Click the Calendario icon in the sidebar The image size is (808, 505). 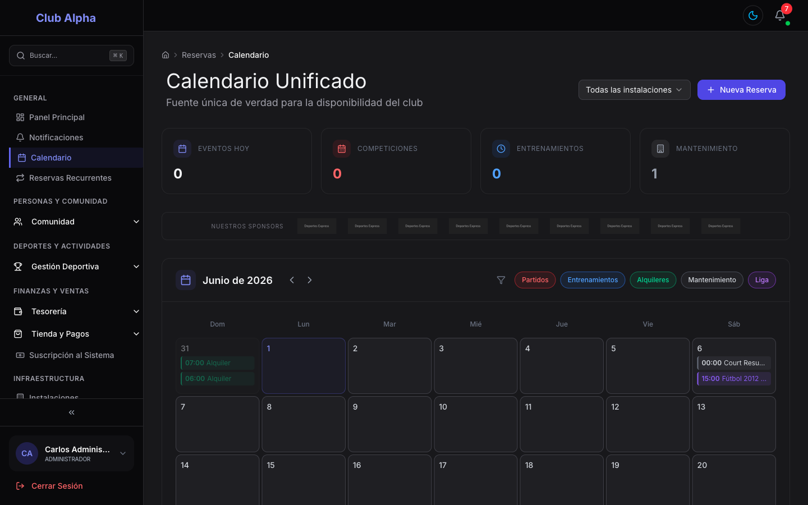pyautogui.click(x=22, y=158)
